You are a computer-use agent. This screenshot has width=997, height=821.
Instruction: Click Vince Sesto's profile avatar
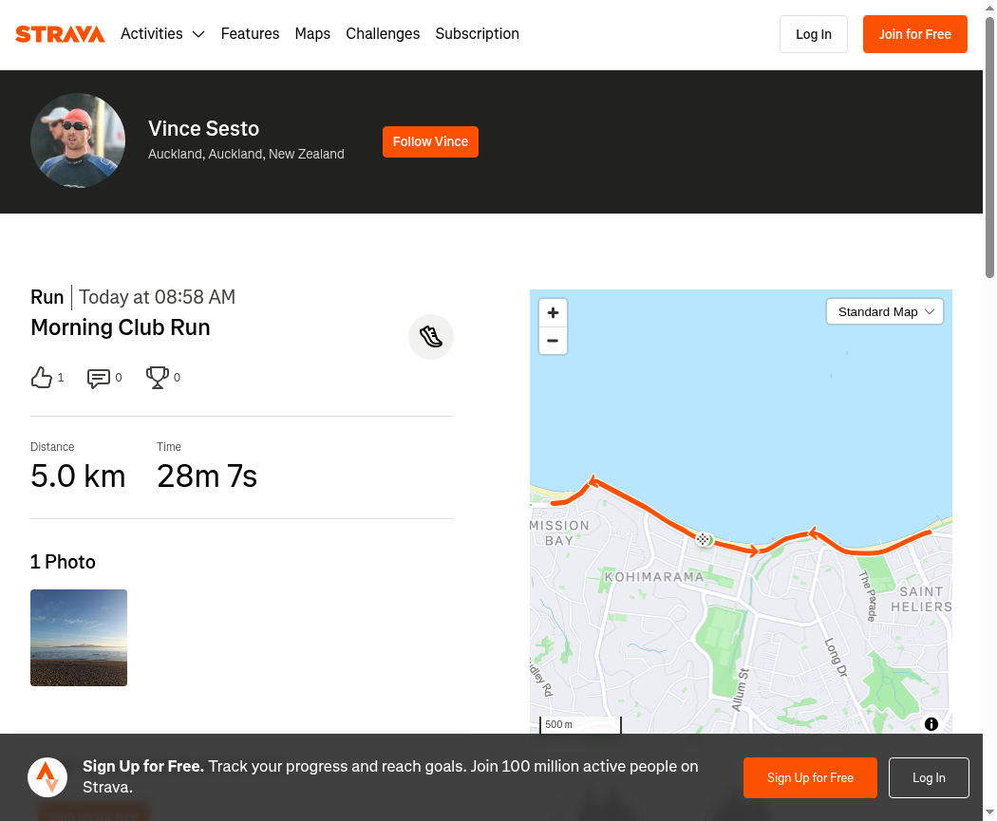(x=78, y=140)
